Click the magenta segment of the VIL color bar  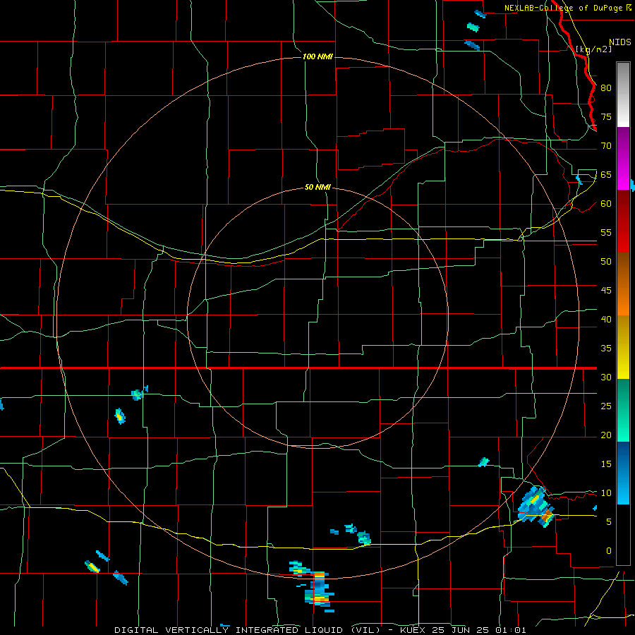pyautogui.click(x=623, y=159)
